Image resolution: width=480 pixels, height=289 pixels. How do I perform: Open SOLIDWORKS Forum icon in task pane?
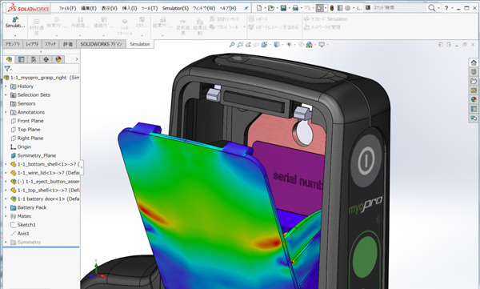pos(474,118)
